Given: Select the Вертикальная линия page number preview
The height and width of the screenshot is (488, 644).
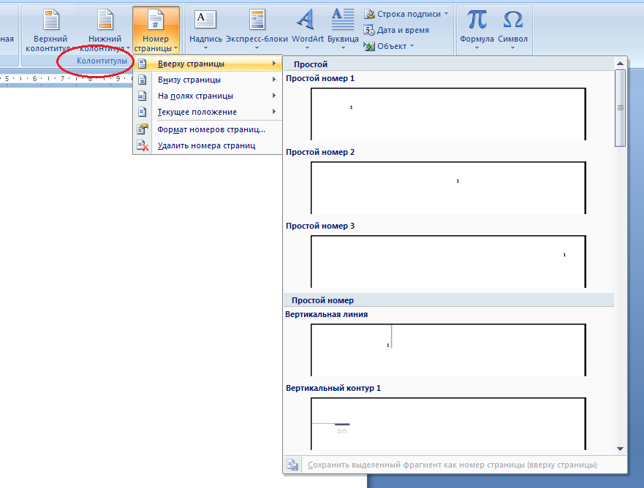Looking at the screenshot, I should [x=448, y=349].
